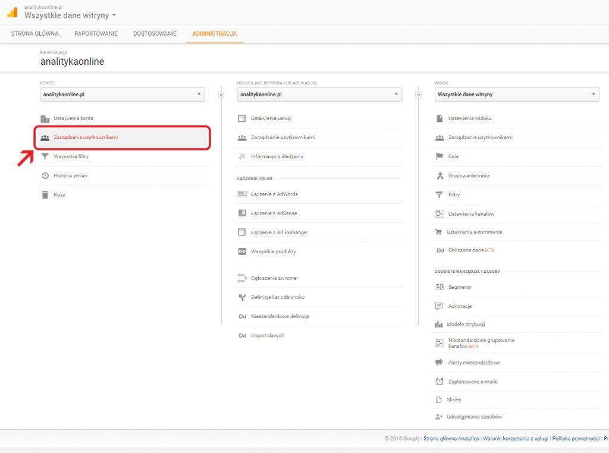Open the Usługa property dropdown
Image resolution: width=609 pixels, height=453 pixels.
[x=319, y=95]
